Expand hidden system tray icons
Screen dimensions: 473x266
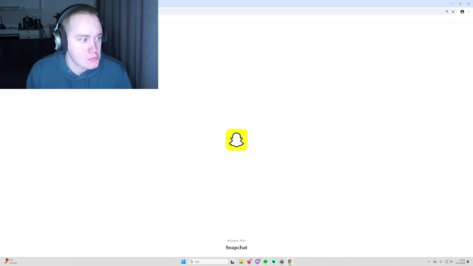pos(429,262)
